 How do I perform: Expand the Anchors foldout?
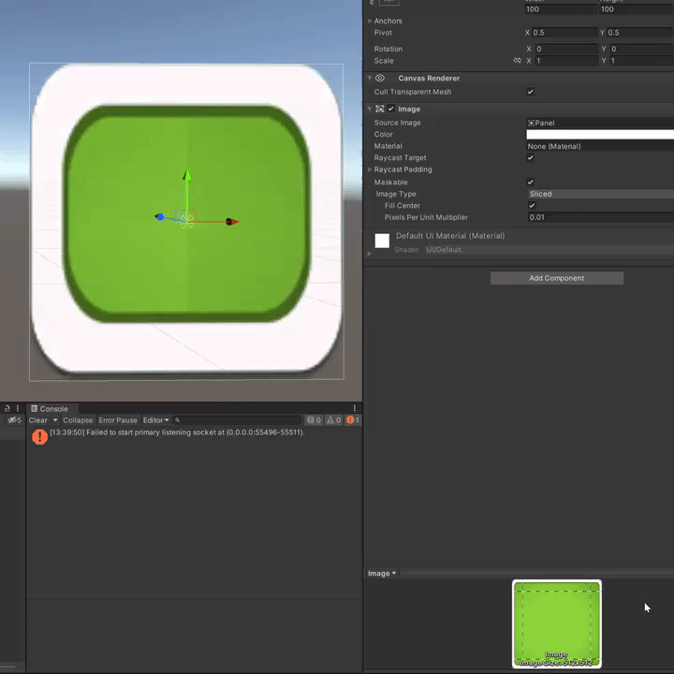pos(370,21)
